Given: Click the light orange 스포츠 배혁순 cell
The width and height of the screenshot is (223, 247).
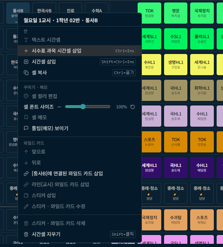Looking at the screenshot, I should (x=202, y=220).
